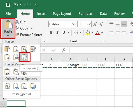
Task: Open the File tab
Action: (x=8, y=14)
